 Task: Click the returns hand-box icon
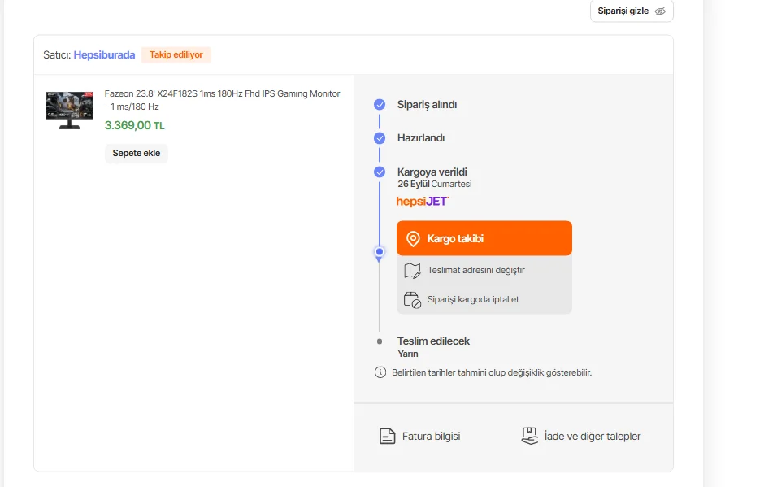coord(530,436)
